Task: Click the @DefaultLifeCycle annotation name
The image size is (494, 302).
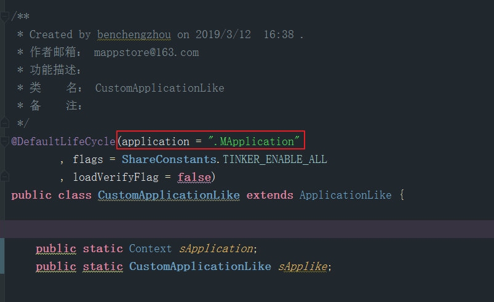Action: pyautogui.click(x=63, y=141)
